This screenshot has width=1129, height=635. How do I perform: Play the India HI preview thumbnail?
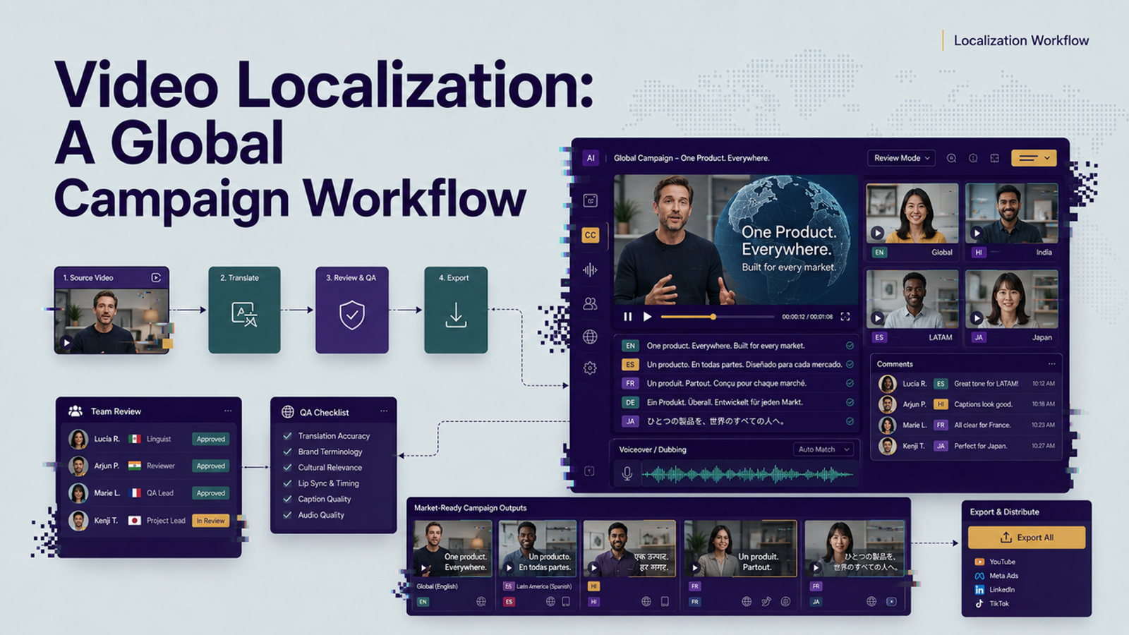point(977,233)
